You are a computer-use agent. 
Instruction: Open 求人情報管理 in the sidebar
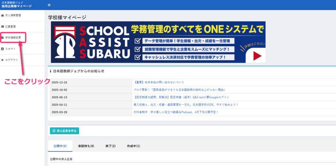[x=13, y=15]
